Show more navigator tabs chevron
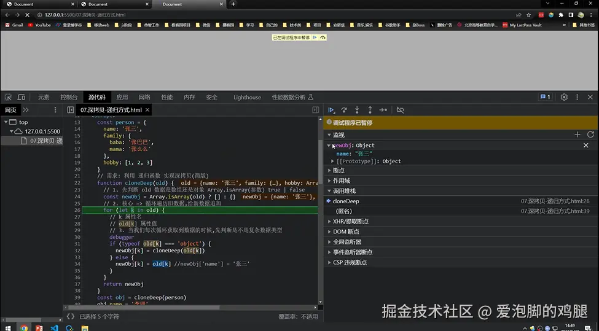599x331 pixels. click(26, 110)
